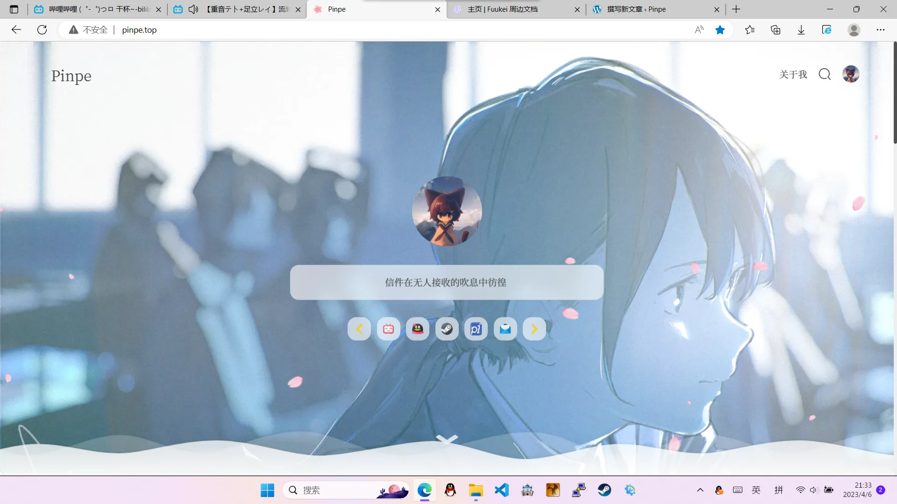
Task: Click the taskbar 搜索 search box
Action: pos(346,490)
